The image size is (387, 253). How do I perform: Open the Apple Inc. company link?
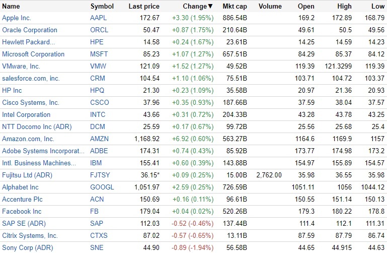click(17, 18)
